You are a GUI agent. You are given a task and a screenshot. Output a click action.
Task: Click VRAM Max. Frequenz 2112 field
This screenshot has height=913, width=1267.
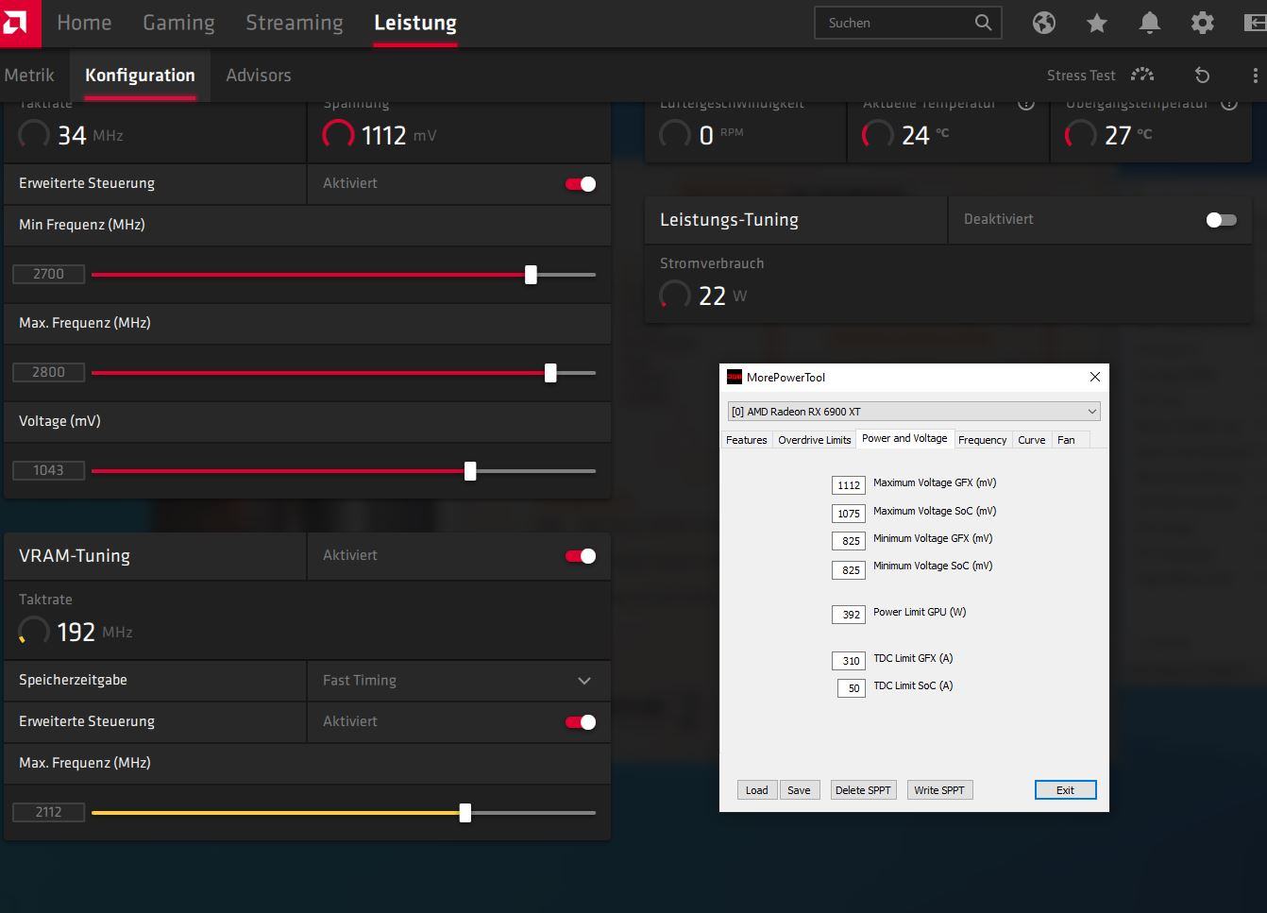[48, 812]
